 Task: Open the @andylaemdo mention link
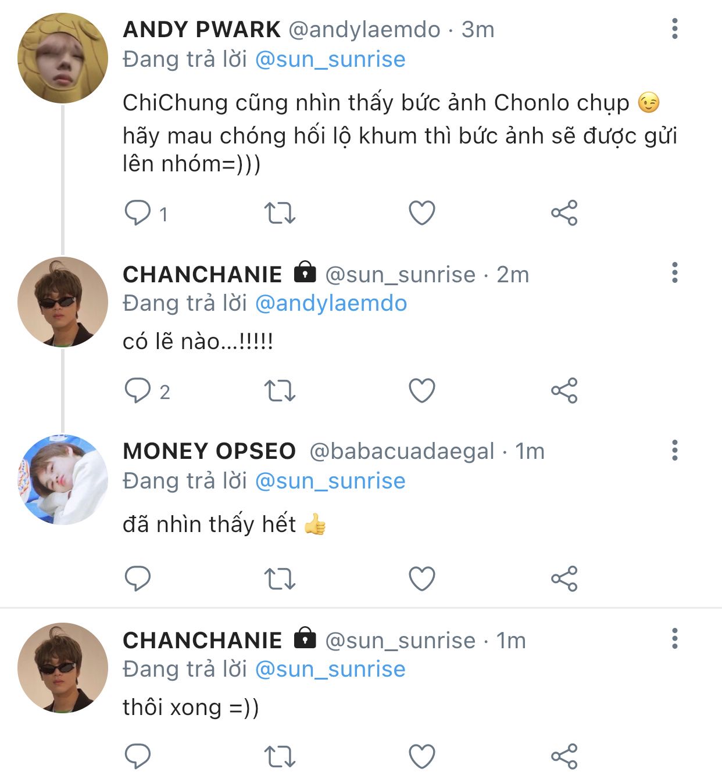coord(331,303)
